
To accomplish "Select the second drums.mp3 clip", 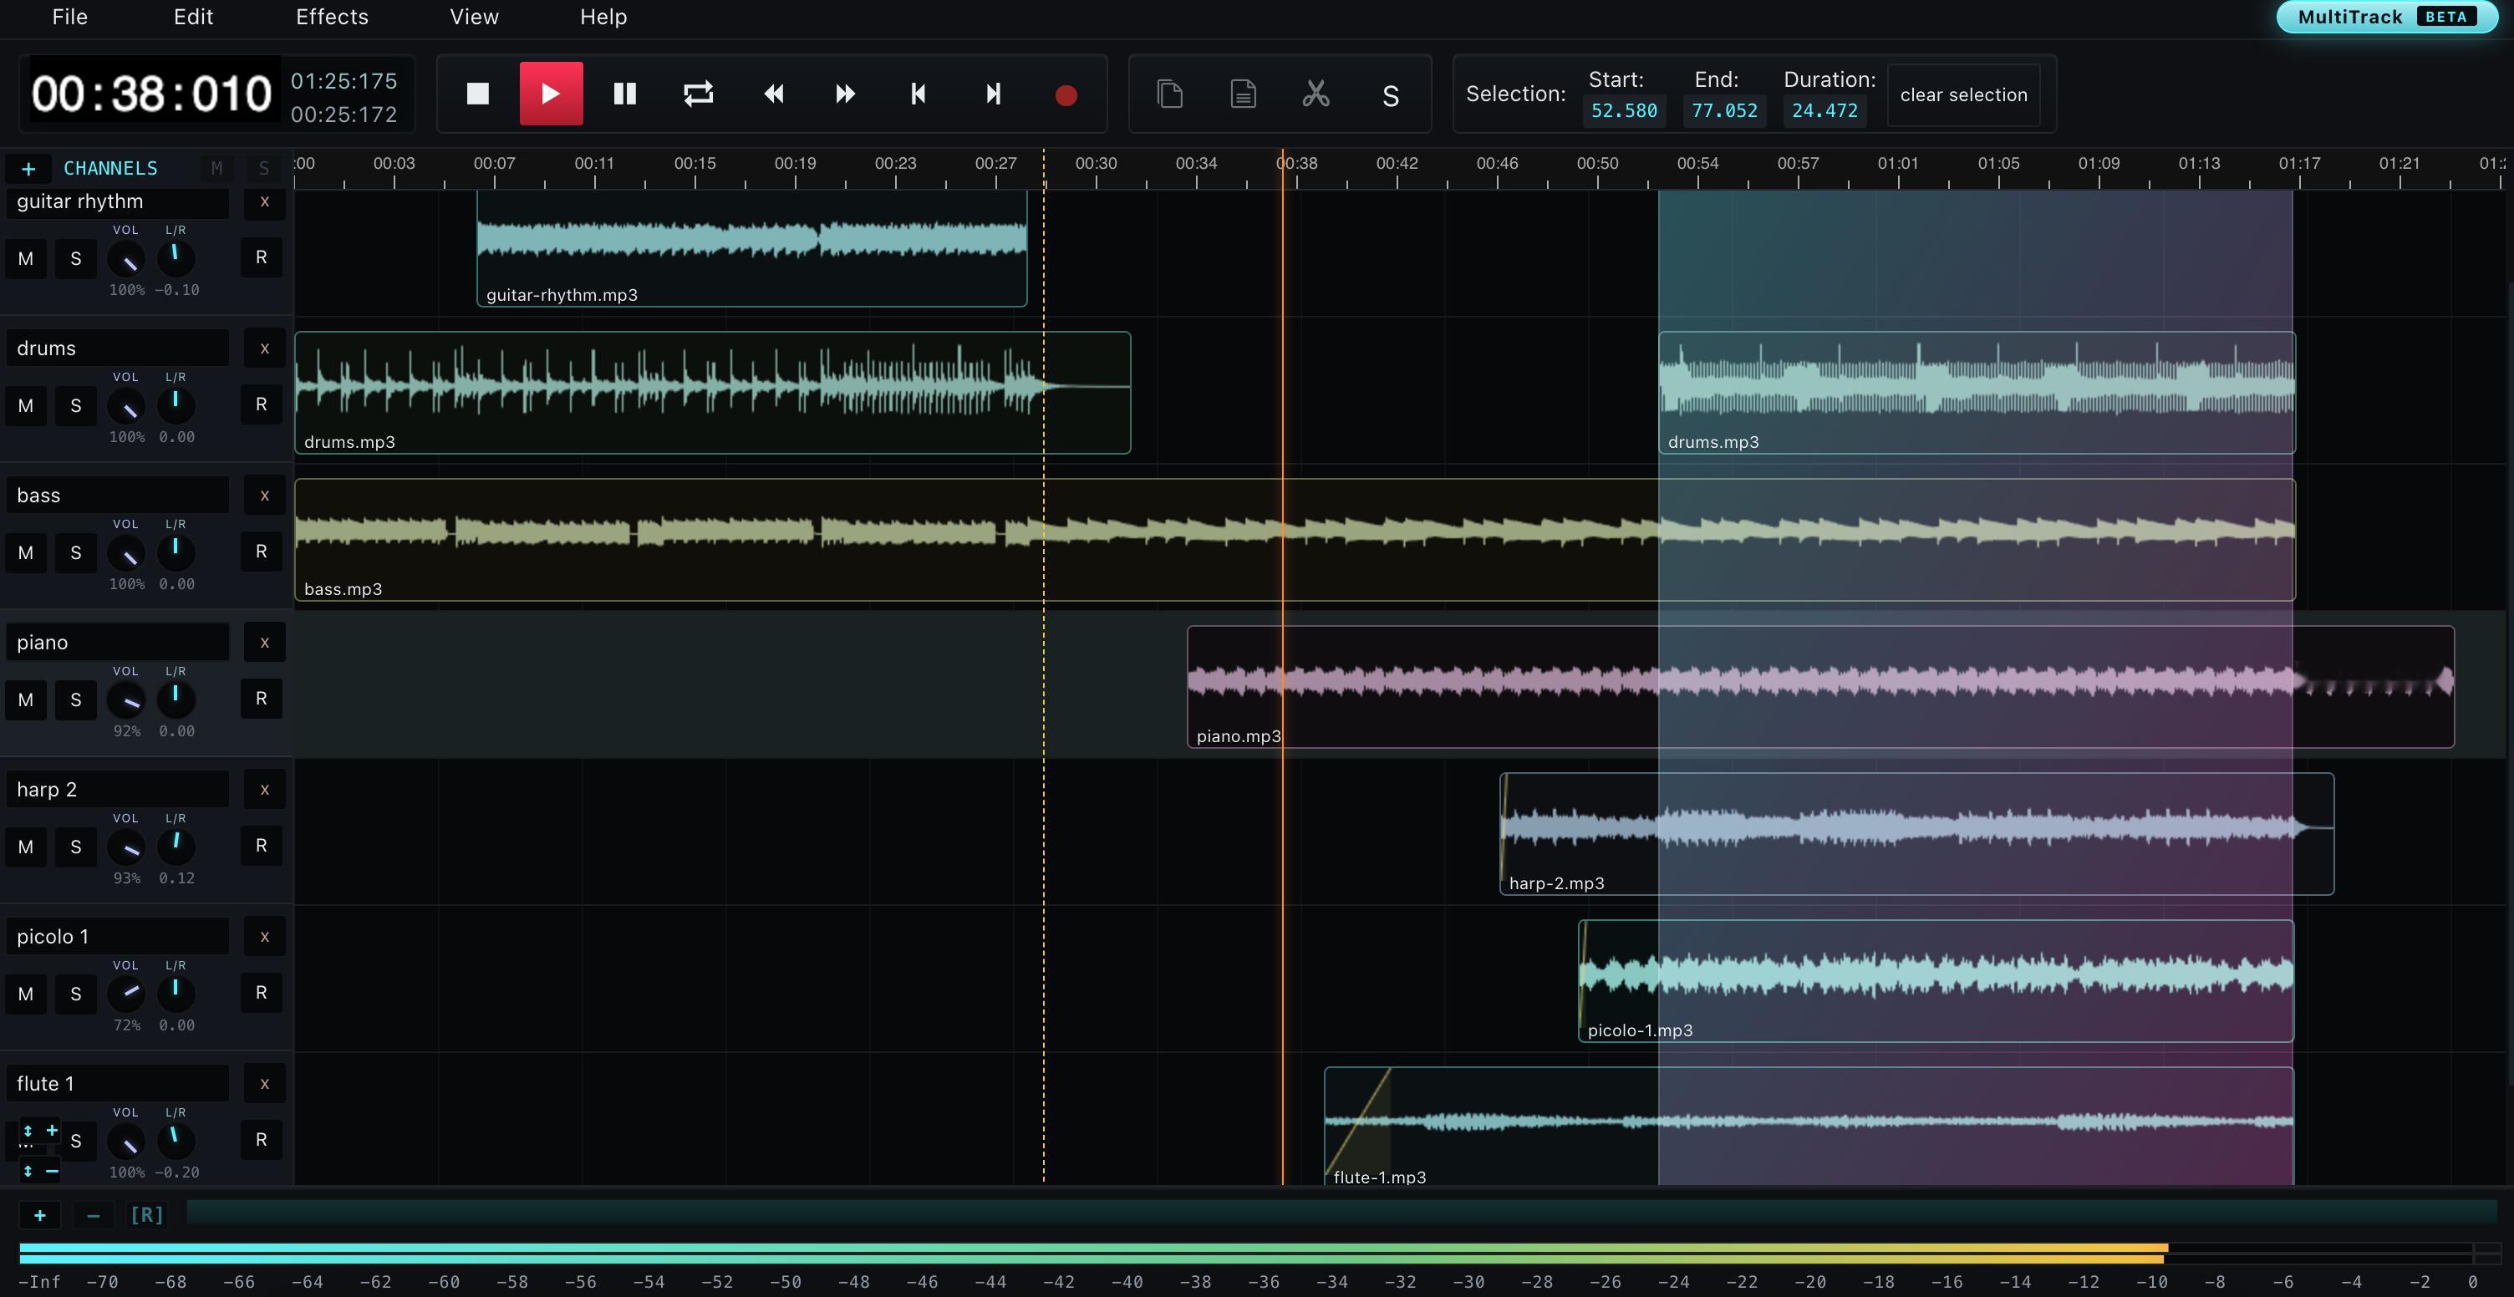I will tap(1977, 392).
